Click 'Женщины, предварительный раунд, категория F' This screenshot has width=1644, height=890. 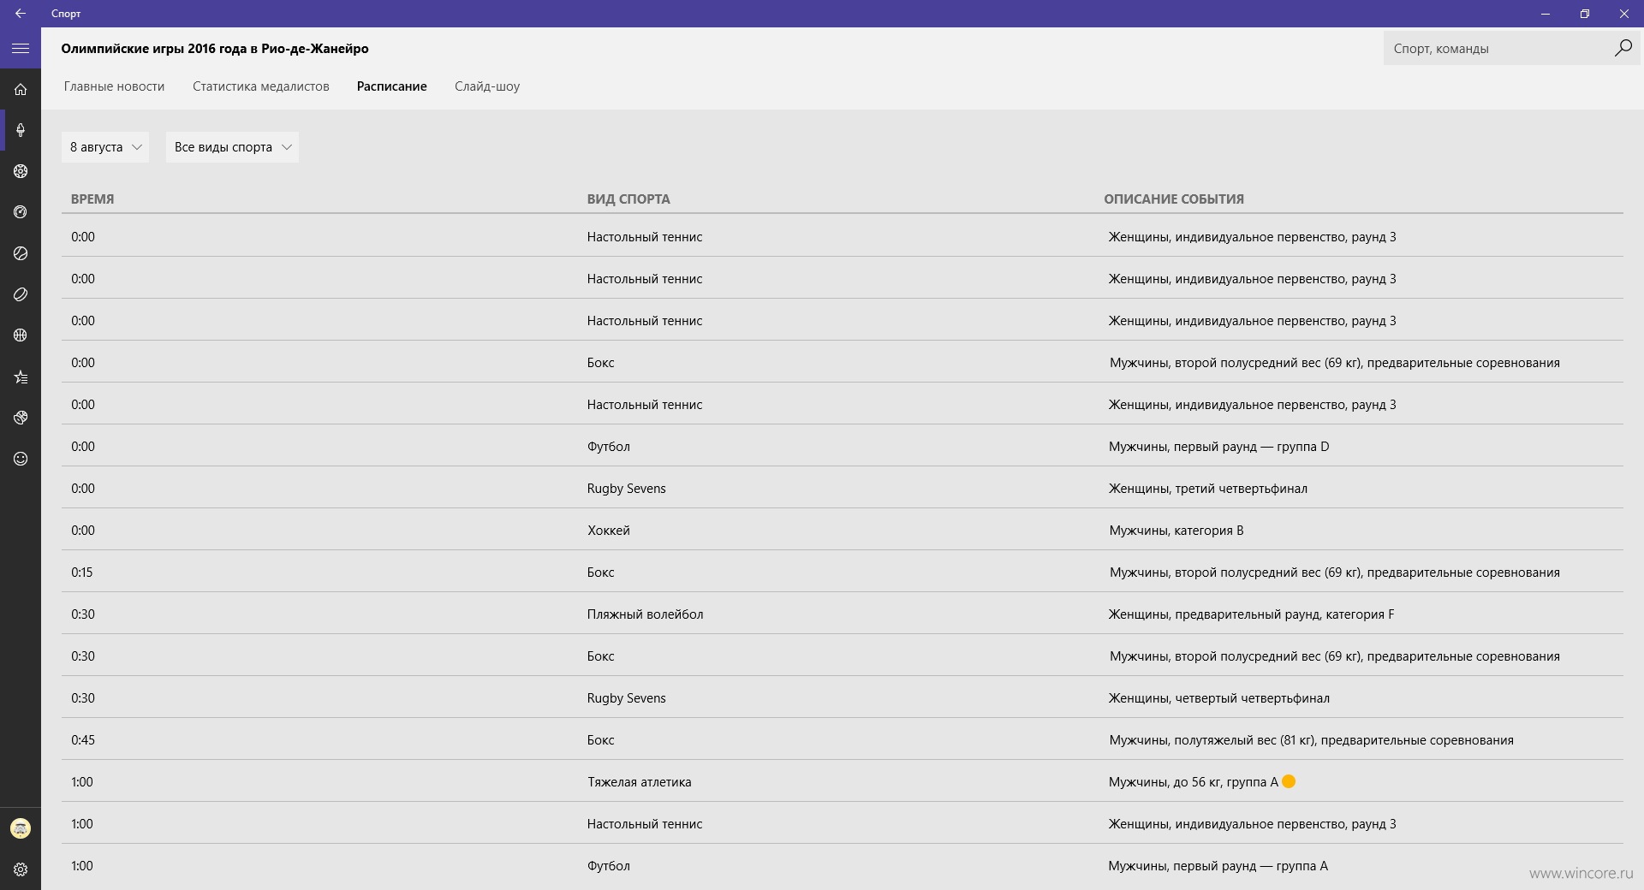coord(1251,614)
